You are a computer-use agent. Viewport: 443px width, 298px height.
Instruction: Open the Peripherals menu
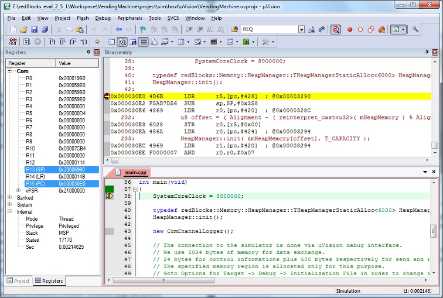pyautogui.click(x=130, y=18)
